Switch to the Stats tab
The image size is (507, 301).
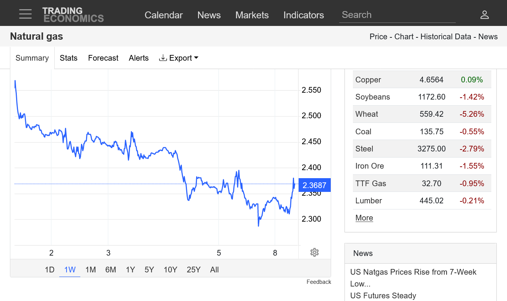click(68, 58)
